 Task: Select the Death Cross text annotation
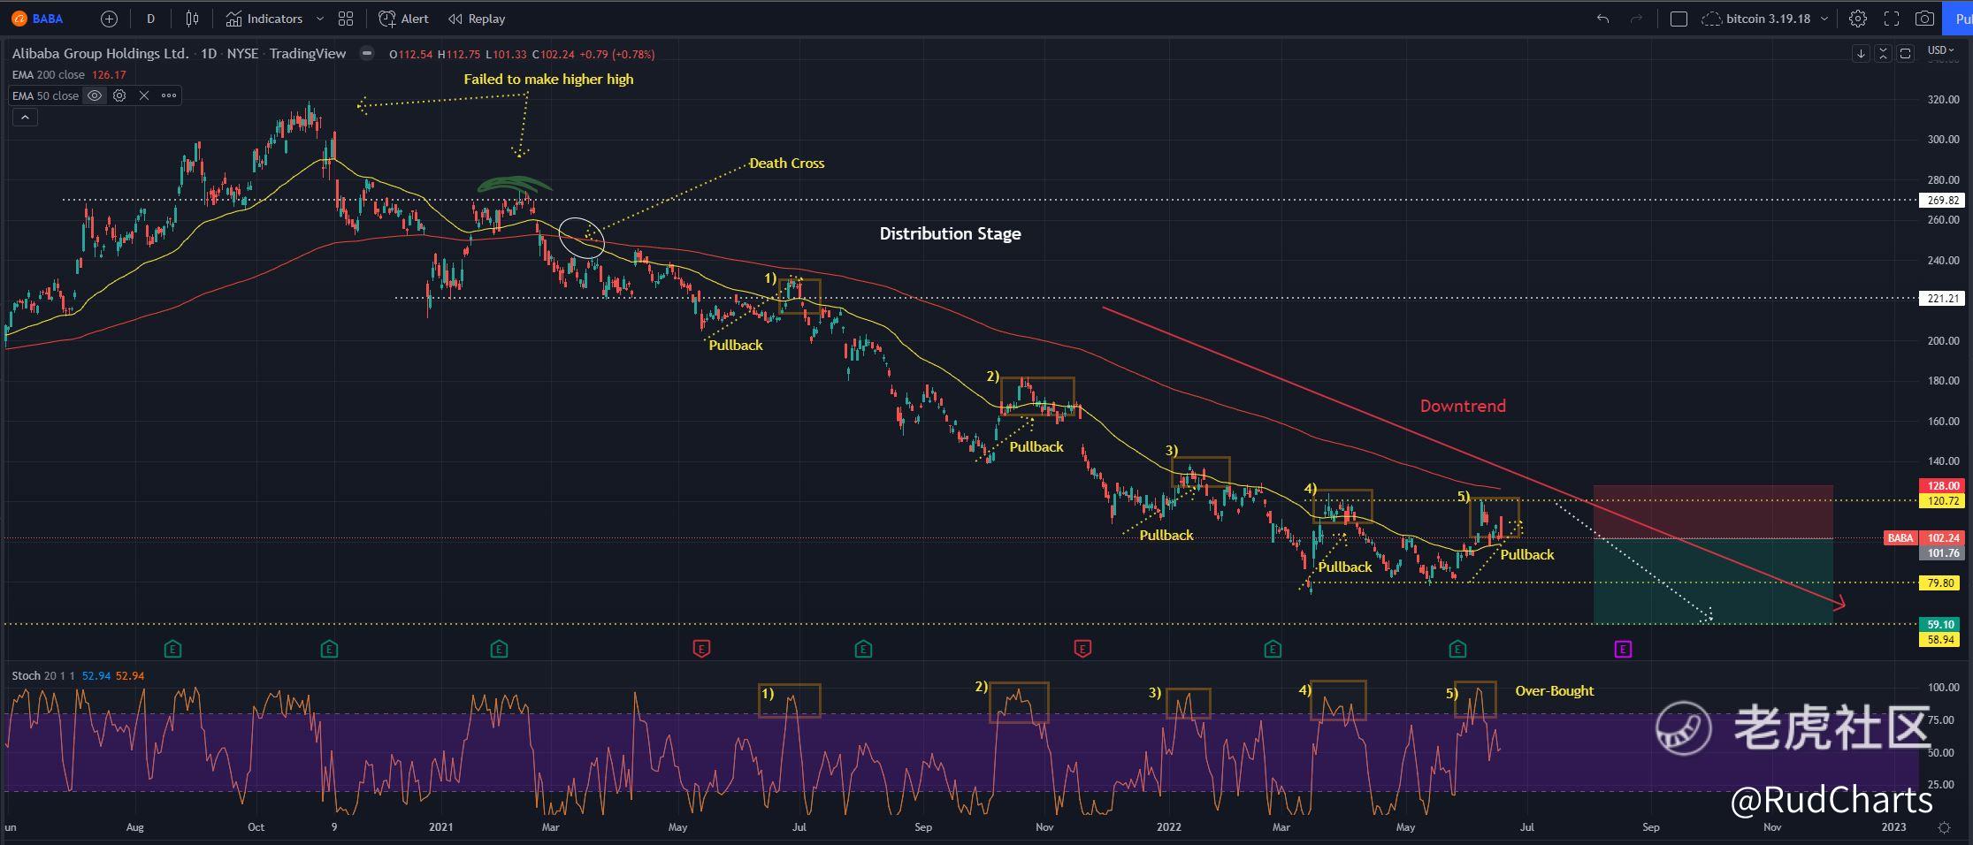click(787, 164)
